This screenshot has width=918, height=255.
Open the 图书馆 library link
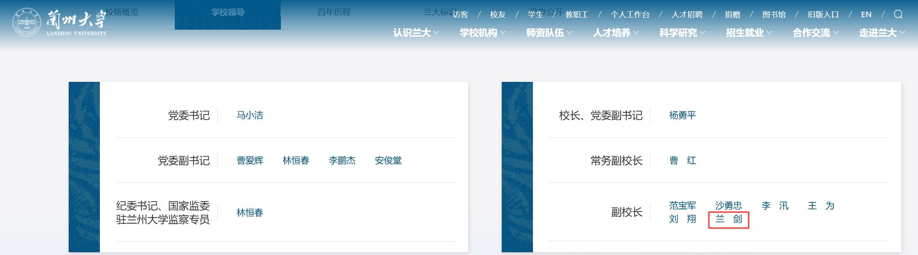tap(774, 14)
